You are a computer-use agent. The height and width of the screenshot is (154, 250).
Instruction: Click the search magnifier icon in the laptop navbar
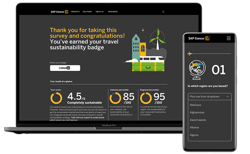point(163,12)
